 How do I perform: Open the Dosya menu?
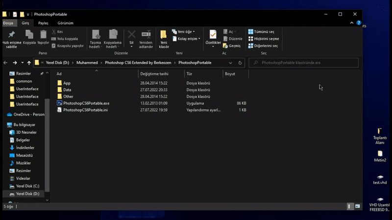(8, 23)
